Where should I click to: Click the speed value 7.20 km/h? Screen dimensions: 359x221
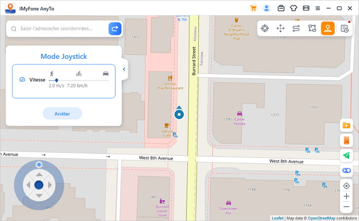point(77,86)
